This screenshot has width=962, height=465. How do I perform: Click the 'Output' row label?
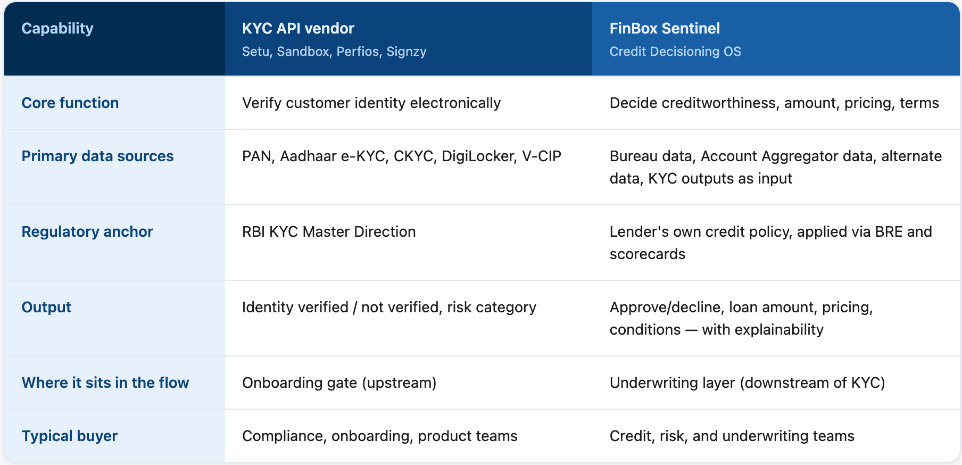click(x=46, y=307)
